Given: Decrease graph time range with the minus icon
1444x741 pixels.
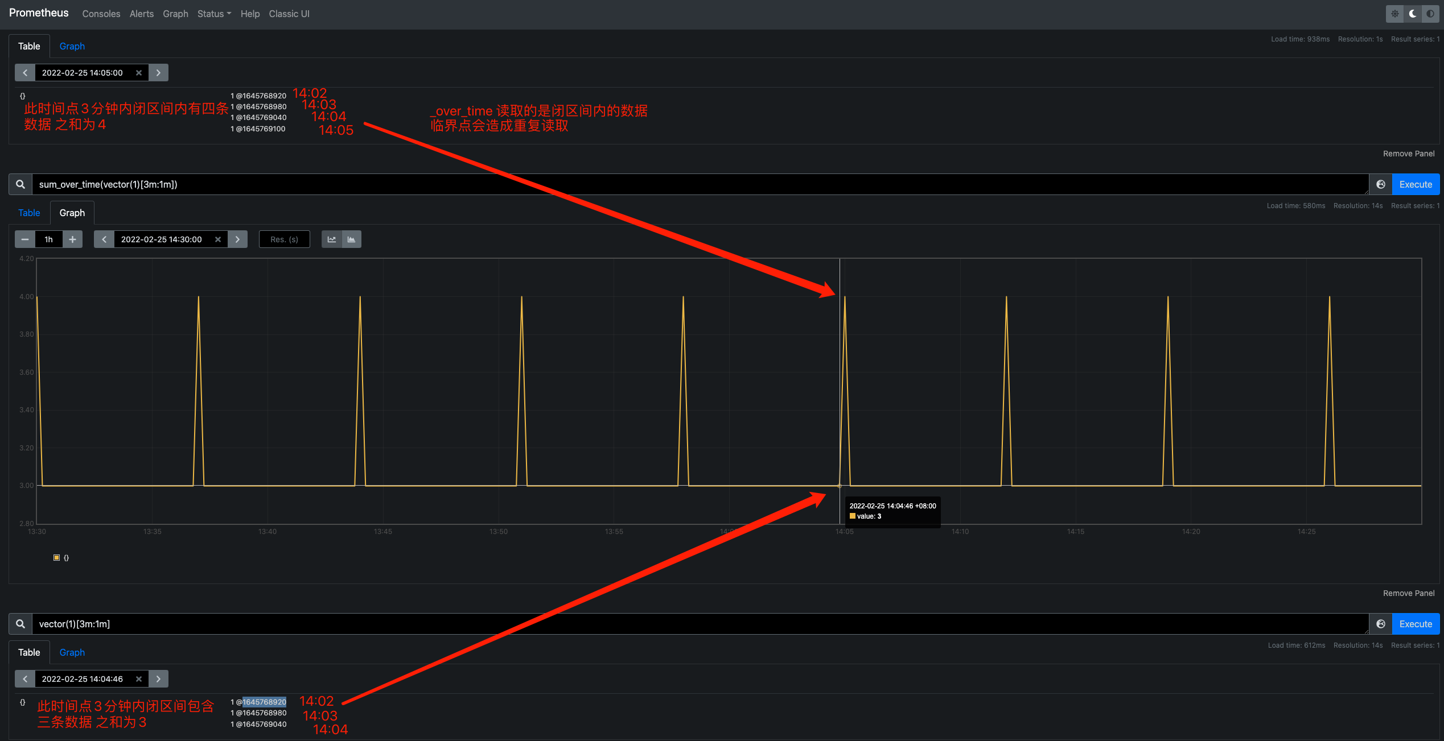Looking at the screenshot, I should click(24, 239).
